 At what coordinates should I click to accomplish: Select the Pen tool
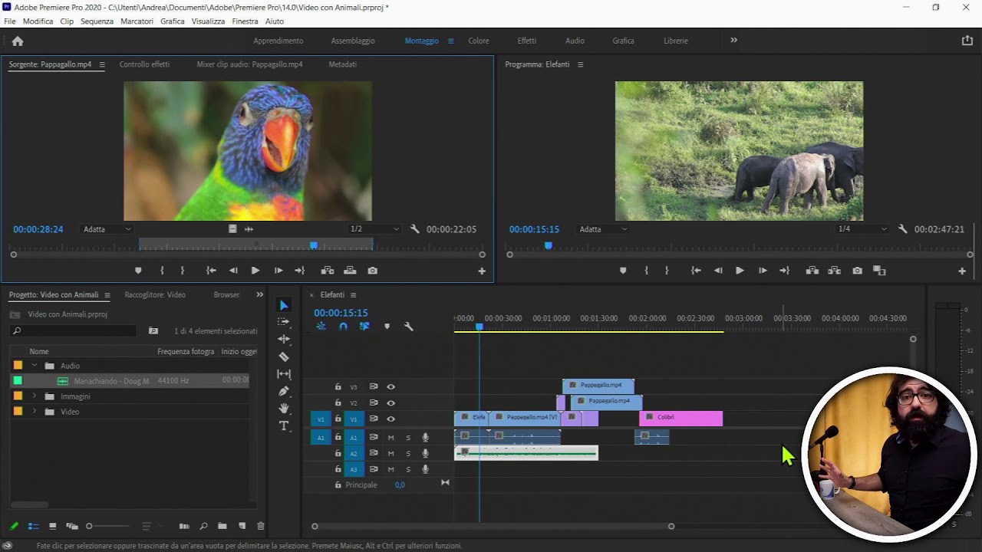pos(284,391)
